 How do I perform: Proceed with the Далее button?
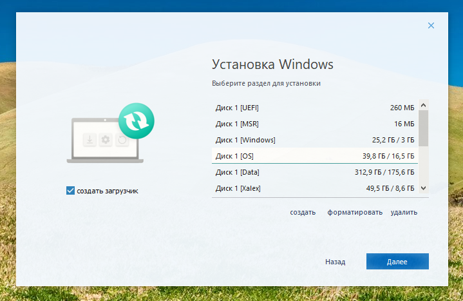(397, 262)
